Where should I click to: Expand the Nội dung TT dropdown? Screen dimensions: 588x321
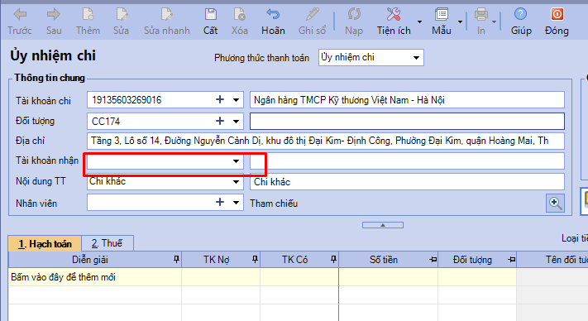(236, 182)
